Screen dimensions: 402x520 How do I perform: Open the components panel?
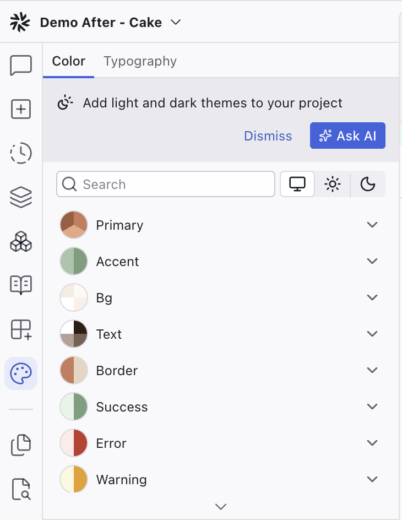[x=20, y=241]
